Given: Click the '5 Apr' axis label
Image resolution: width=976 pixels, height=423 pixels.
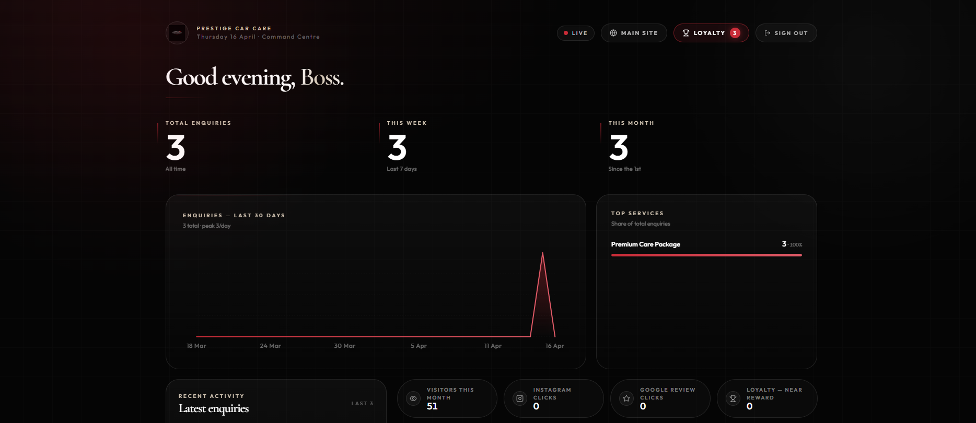Looking at the screenshot, I should [419, 346].
